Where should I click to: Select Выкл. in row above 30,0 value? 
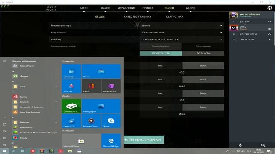click(x=203, y=93)
